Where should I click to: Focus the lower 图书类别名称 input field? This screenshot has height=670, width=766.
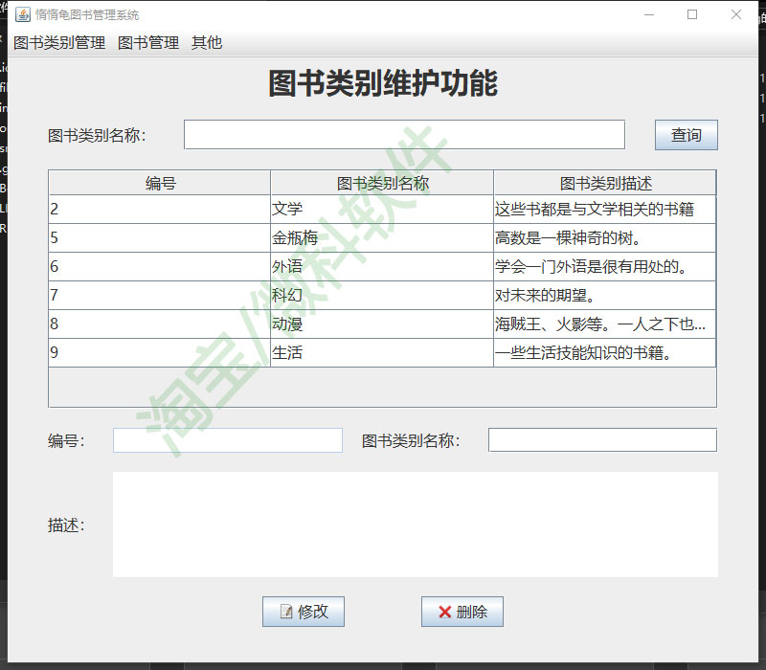(603, 440)
